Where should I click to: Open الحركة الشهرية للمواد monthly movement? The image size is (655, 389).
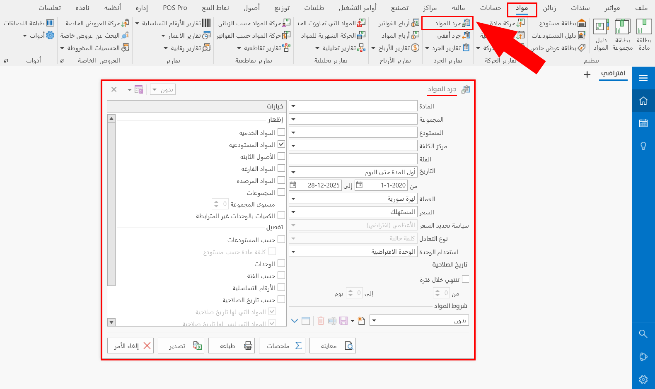point(333,36)
